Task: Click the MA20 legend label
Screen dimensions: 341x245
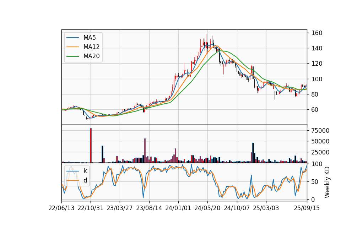Action: click(91, 56)
